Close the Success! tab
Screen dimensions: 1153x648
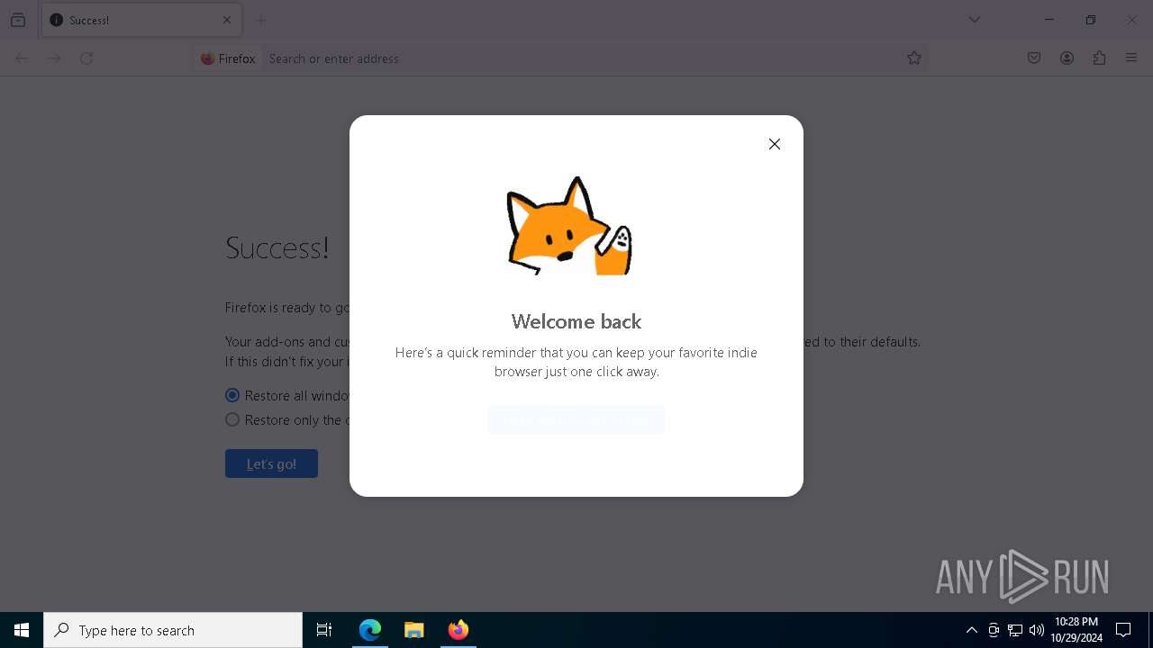227,20
